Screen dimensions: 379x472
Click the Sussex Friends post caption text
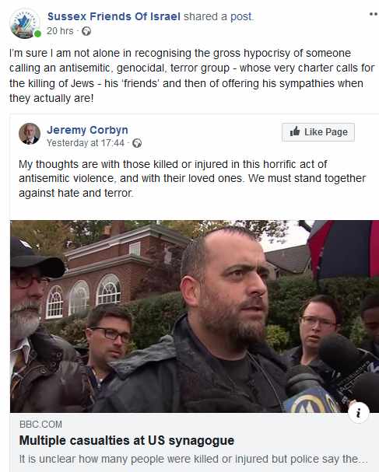click(x=192, y=75)
